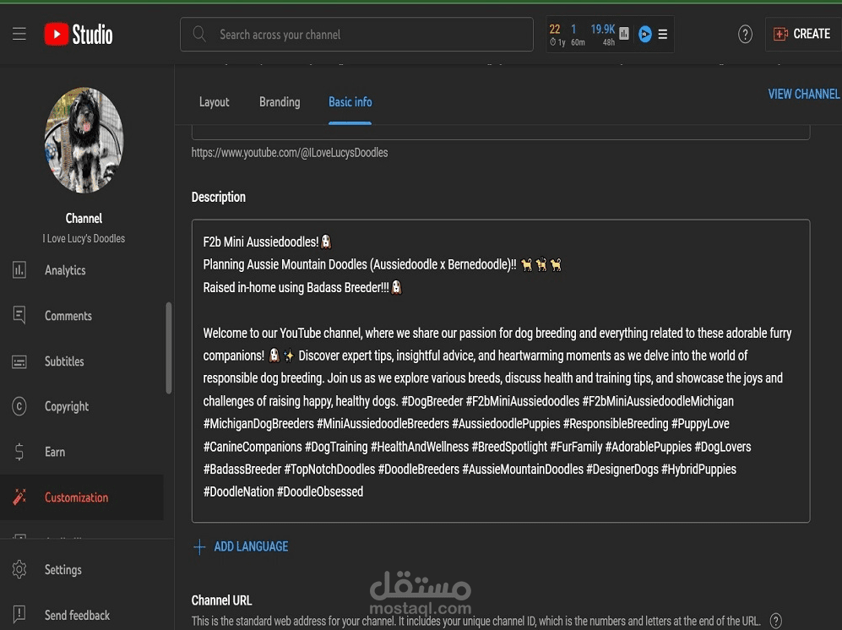Open Settings gear in sidebar
The width and height of the screenshot is (842, 630).
tap(19, 569)
